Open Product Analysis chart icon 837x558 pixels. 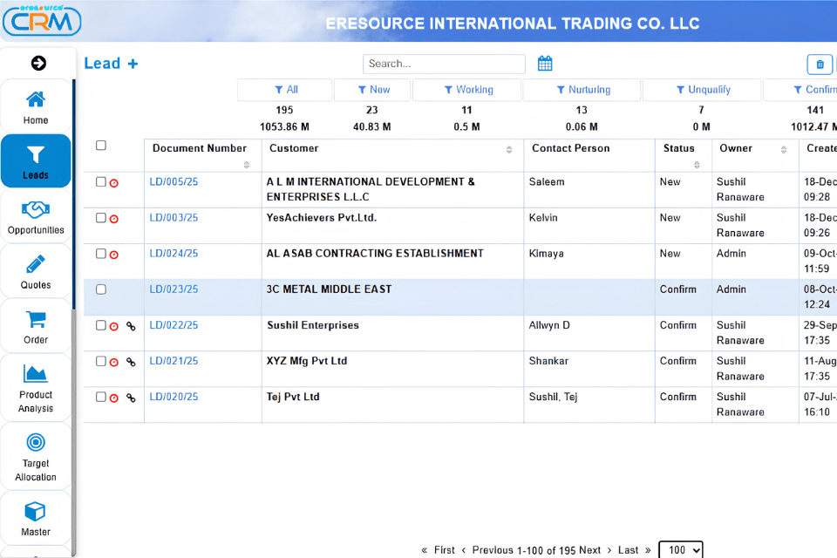pyautogui.click(x=36, y=374)
